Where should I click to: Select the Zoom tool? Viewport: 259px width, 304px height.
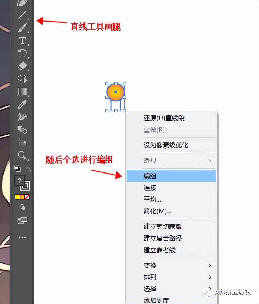coord(22,155)
